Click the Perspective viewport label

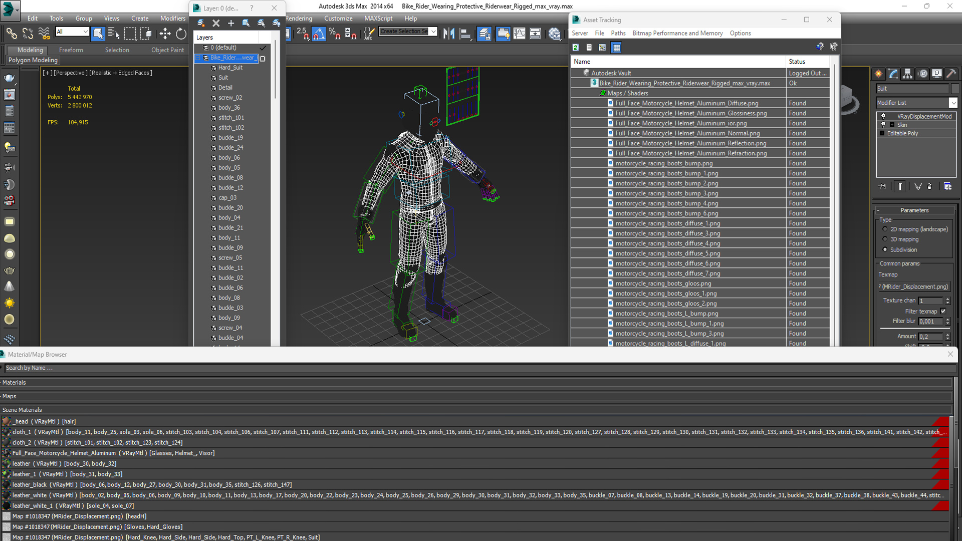(x=70, y=73)
